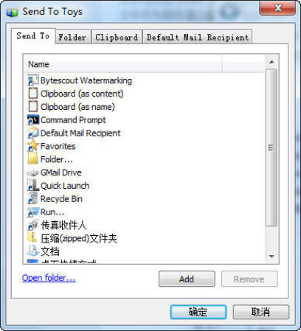Click the scrollbar up arrow
This screenshot has width=301, height=331.
click(x=271, y=62)
